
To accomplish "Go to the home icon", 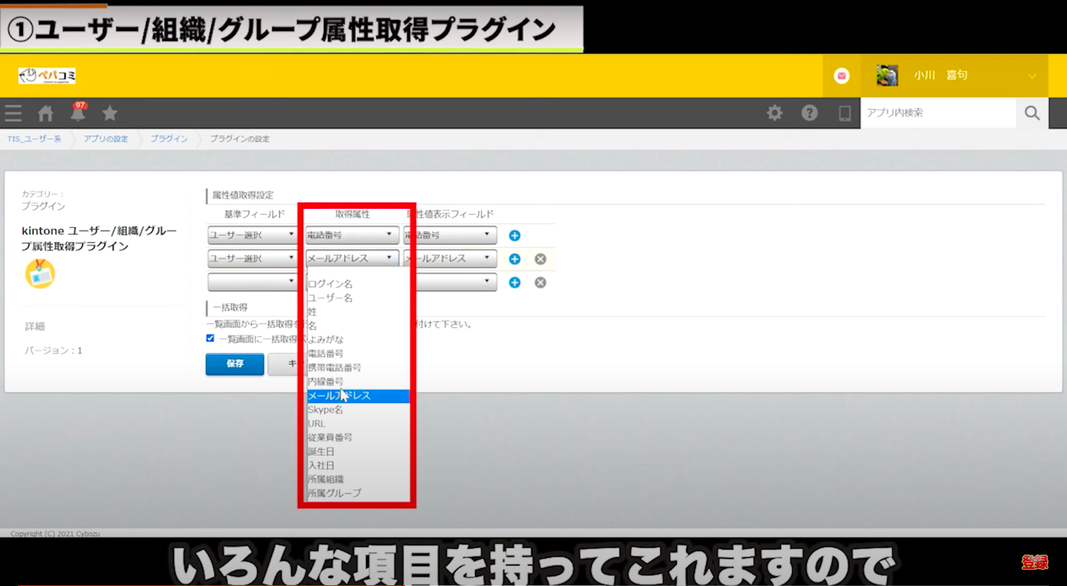I will 46,113.
